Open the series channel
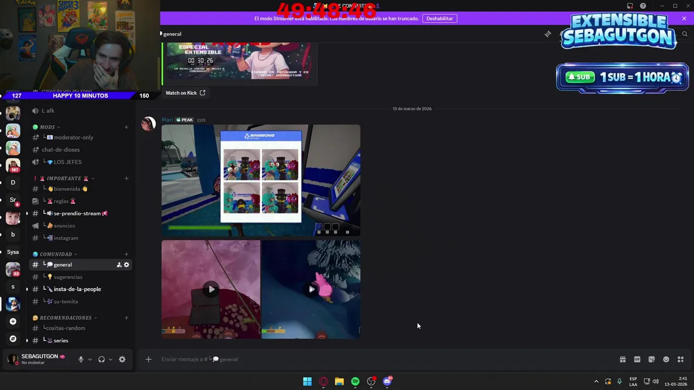This screenshot has width=694, height=390. [80, 341]
